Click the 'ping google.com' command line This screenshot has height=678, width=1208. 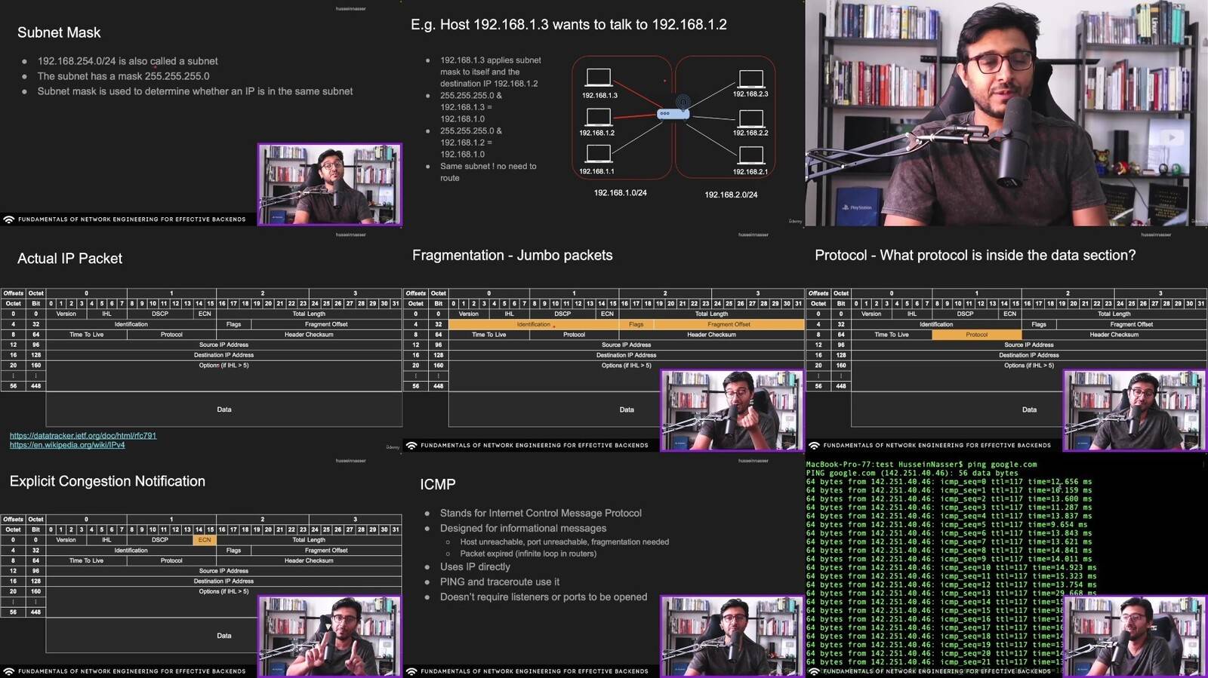[x=921, y=465]
